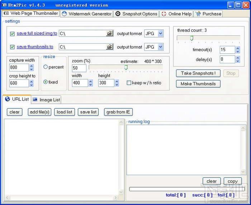Image resolution: width=251 pixels, height=205 pixels.
Task: Click the crop height to input field
Action: [x=19, y=83]
